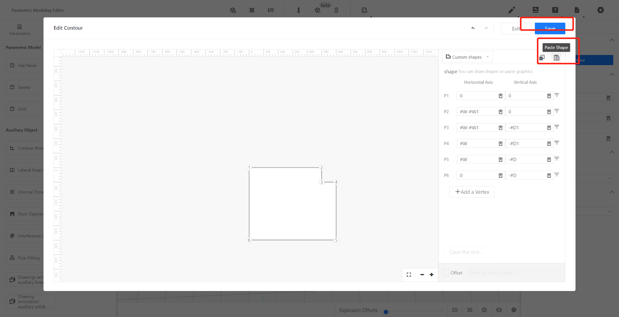619x317 pixels.
Task: Click the Copy Shape icon beside Paste Shape
Action: (542, 58)
